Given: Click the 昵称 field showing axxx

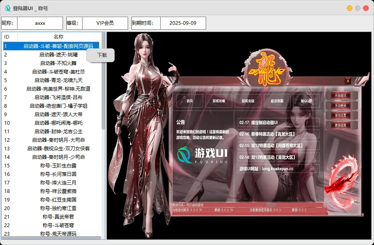Looking at the screenshot, I should click(x=40, y=23).
